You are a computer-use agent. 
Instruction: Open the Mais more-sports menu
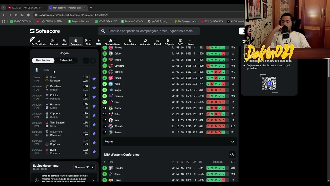click(191, 42)
